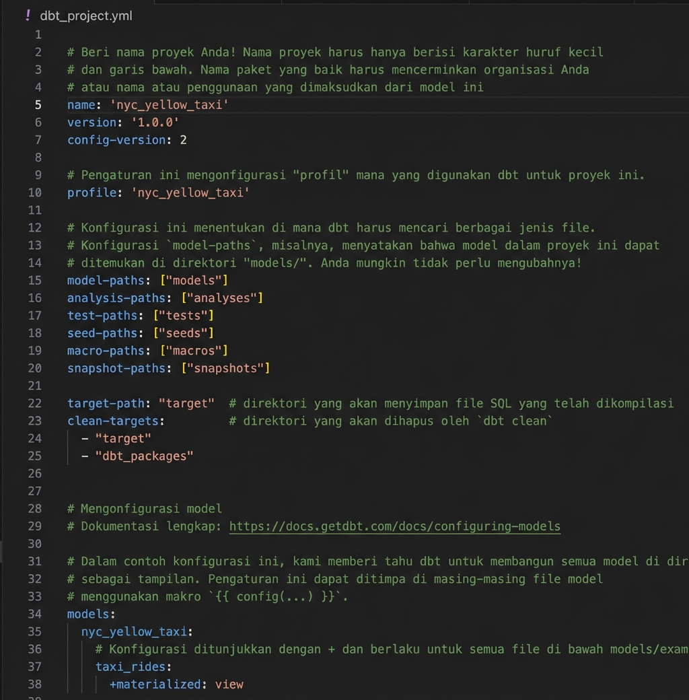Click the view value after +materialized
This screenshot has width=689, height=700.
[x=230, y=684]
